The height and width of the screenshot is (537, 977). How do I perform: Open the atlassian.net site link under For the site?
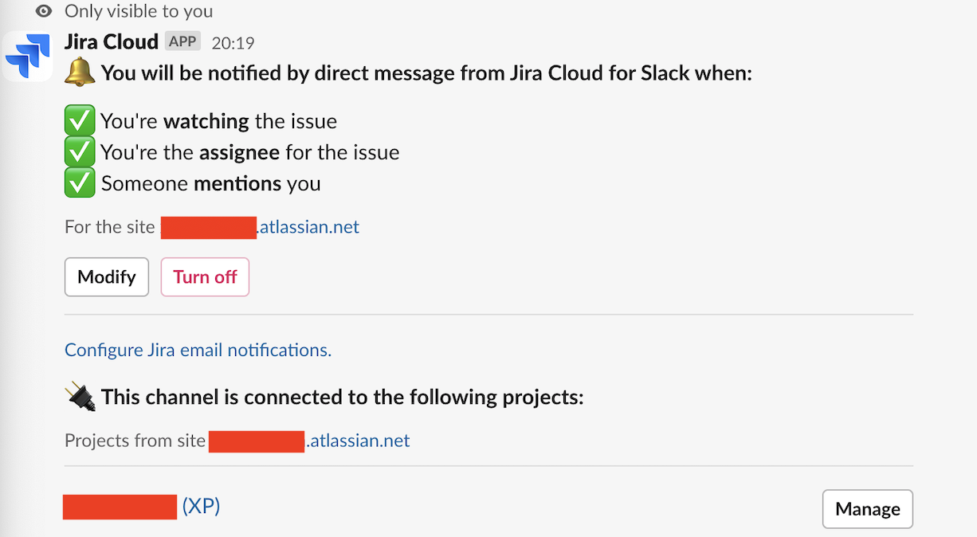point(309,227)
